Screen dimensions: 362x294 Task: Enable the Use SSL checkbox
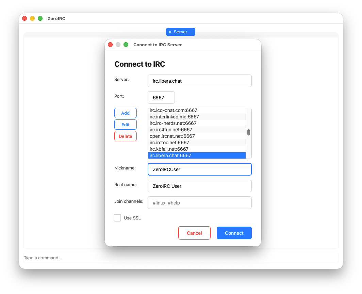(x=117, y=217)
